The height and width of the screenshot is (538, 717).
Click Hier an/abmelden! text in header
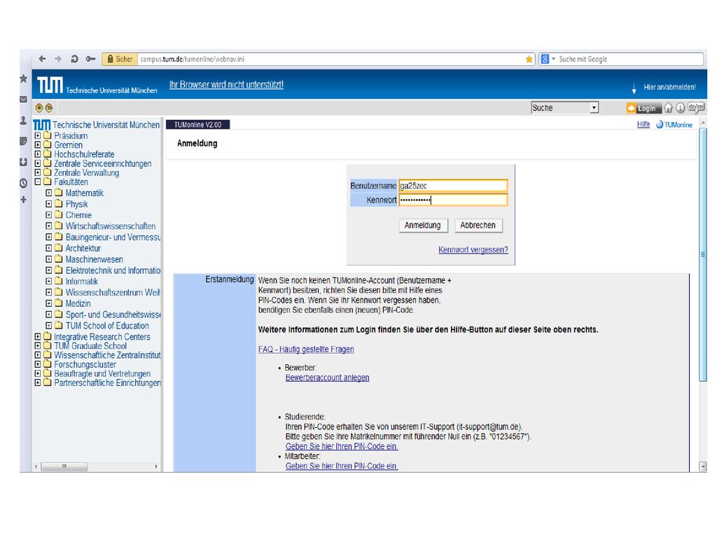(x=669, y=87)
